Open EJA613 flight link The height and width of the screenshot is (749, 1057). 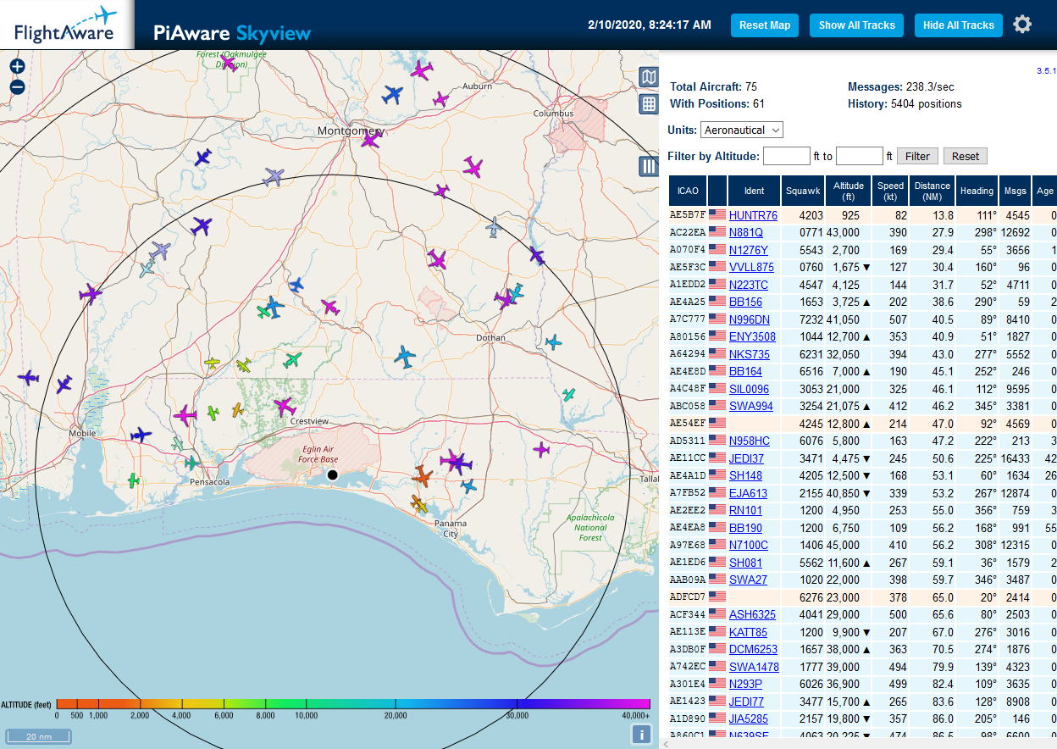748,493
